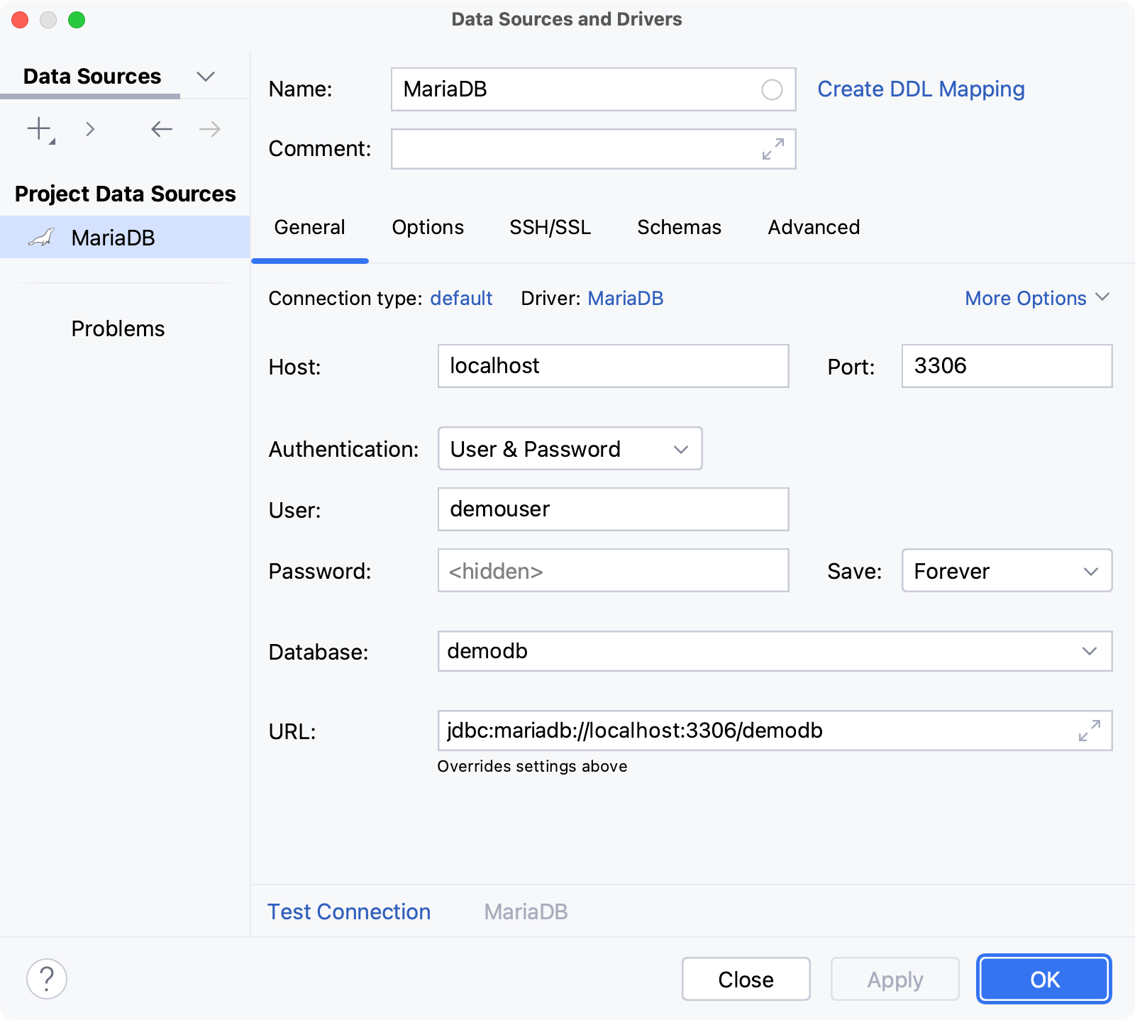Image resolution: width=1135 pixels, height=1020 pixels.
Task: Click the duplicate data source chevron icon
Action: tap(90, 129)
